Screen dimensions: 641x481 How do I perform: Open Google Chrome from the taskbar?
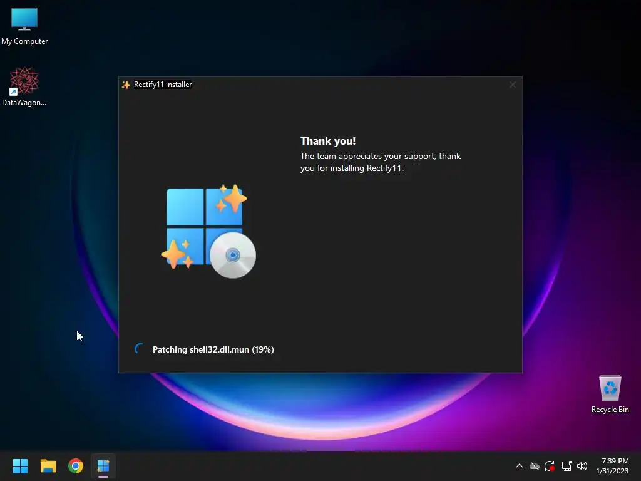[x=76, y=466]
